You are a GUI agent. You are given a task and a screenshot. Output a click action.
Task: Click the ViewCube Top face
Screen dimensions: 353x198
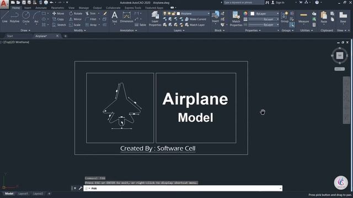(340, 55)
